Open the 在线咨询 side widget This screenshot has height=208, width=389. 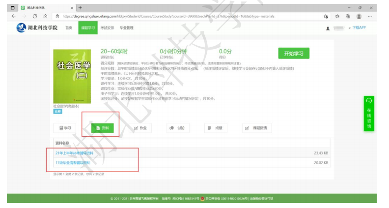tap(369, 114)
